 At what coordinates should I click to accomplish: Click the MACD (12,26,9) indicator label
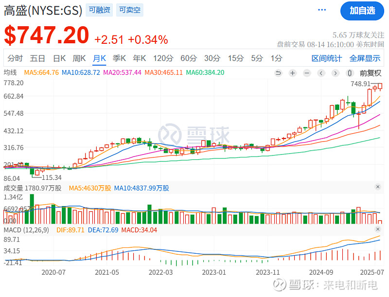click(x=26, y=230)
